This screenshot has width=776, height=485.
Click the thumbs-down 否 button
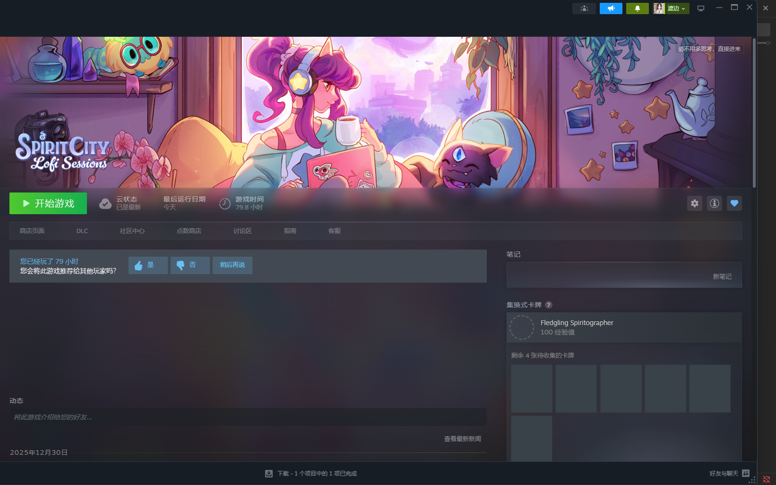point(190,265)
